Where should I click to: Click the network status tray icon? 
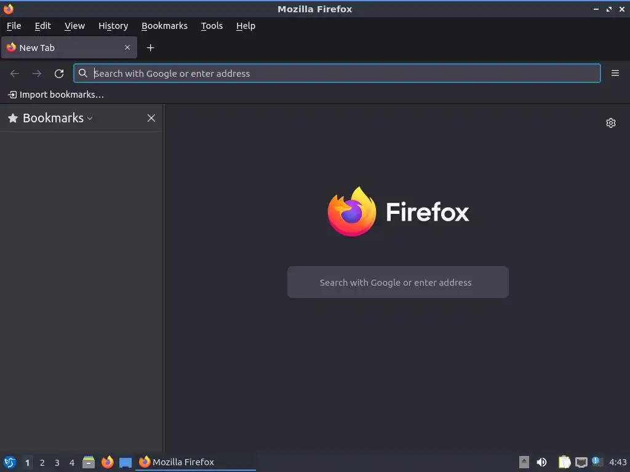[x=581, y=462]
